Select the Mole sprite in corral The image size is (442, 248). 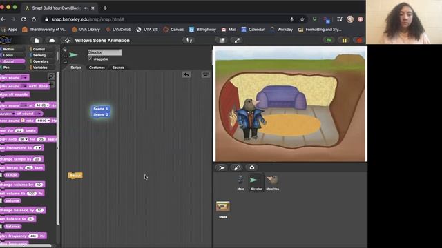[x=240, y=182]
